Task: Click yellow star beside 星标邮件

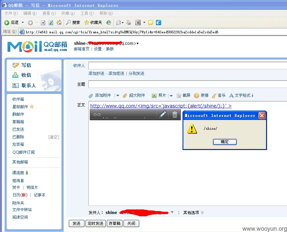Action: coord(32,107)
